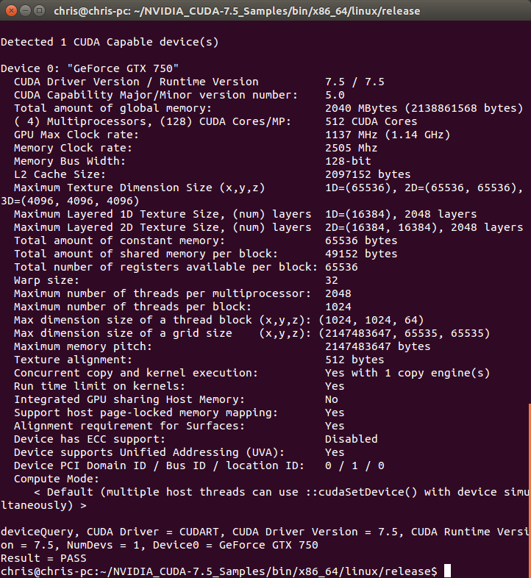531x578 pixels.
Task: Click "Yes with 1 copy engine(s)" value
Action: (407, 373)
